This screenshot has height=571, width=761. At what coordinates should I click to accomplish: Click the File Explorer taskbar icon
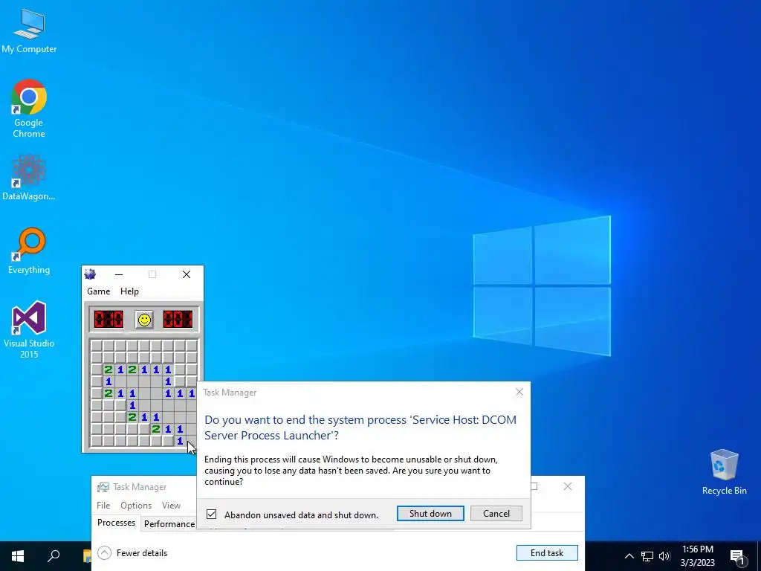pos(88,556)
